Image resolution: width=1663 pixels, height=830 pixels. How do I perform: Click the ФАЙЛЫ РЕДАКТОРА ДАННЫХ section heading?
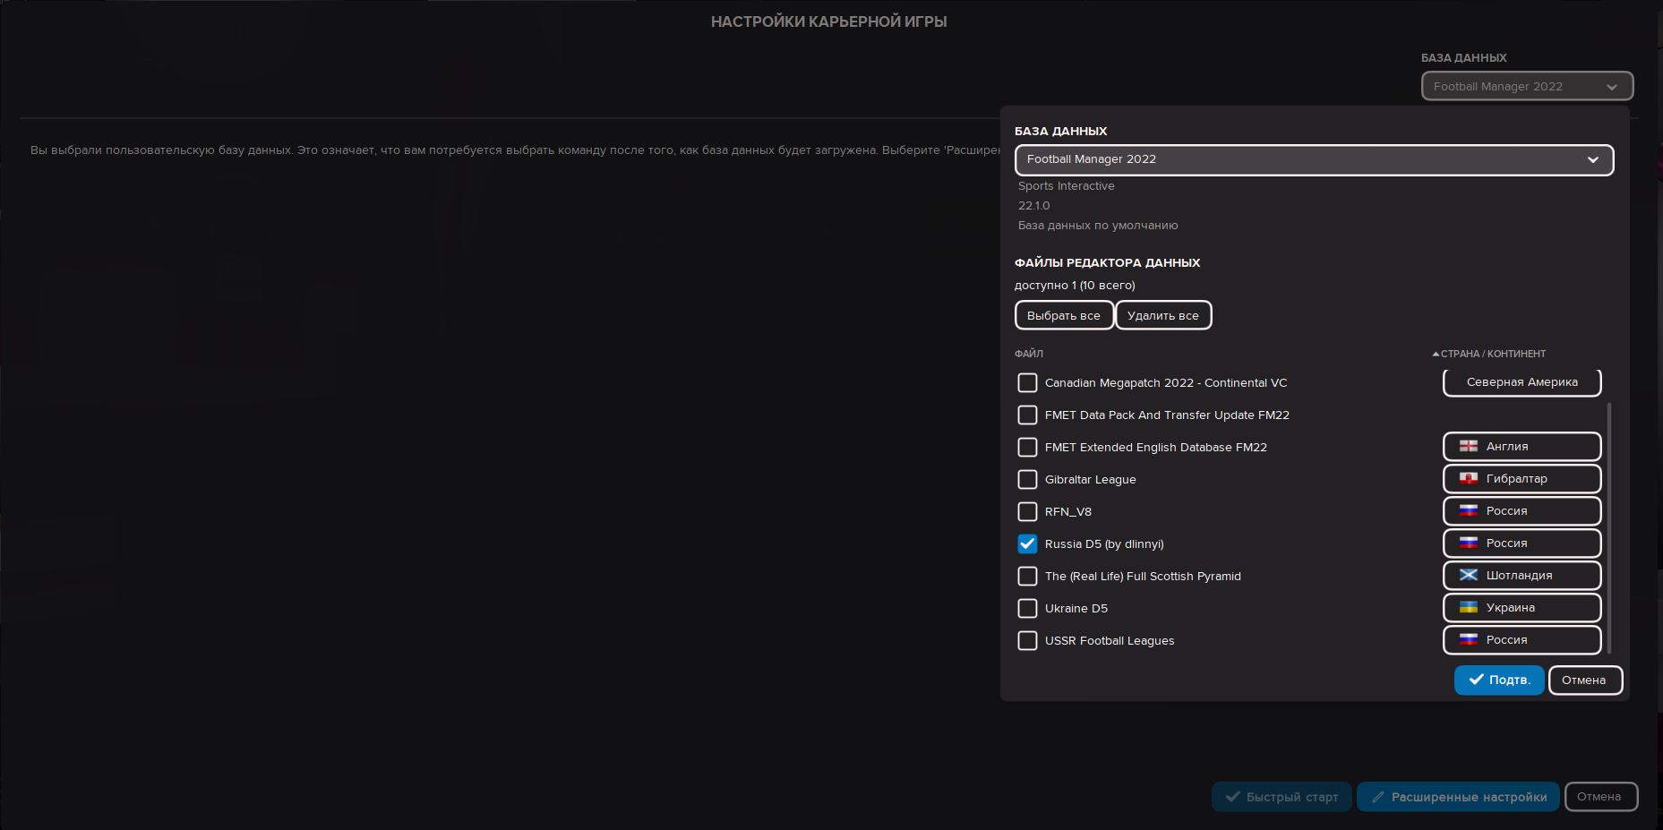click(x=1107, y=263)
